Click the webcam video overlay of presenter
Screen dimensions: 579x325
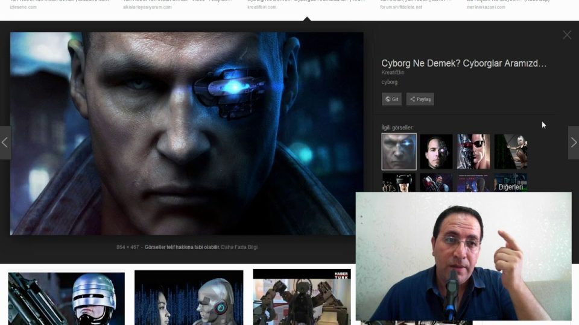(x=463, y=256)
